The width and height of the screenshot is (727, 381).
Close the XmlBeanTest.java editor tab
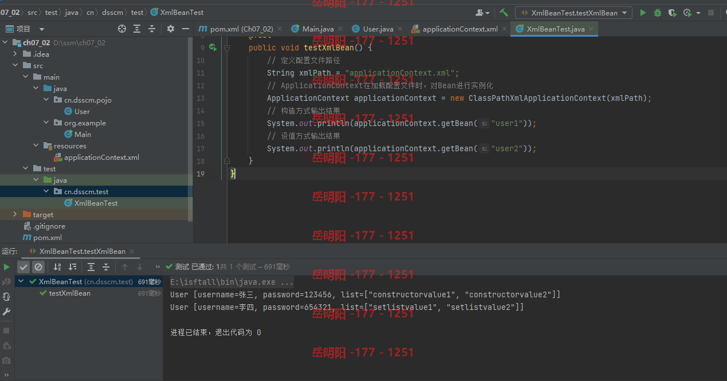click(x=592, y=29)
